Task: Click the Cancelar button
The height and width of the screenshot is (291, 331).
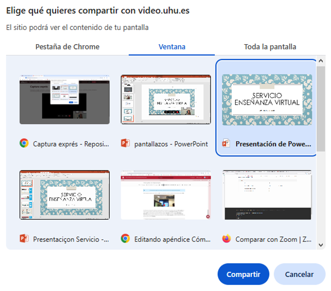Action: [299, 274]
